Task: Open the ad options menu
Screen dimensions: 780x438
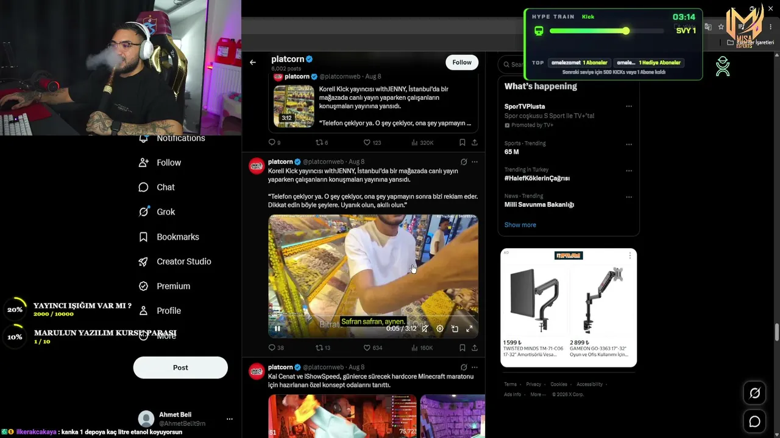Action: [630, 255]
